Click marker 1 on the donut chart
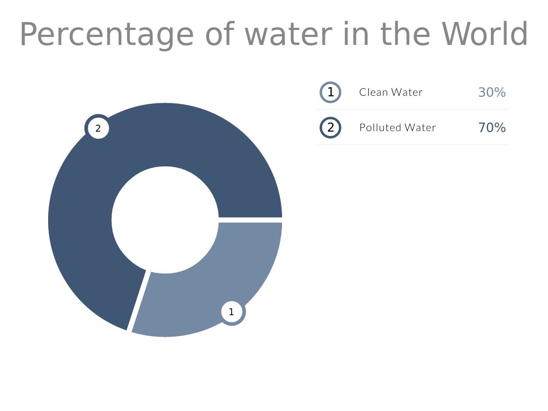Screen dimensions: 548x411 click(232, 312)
